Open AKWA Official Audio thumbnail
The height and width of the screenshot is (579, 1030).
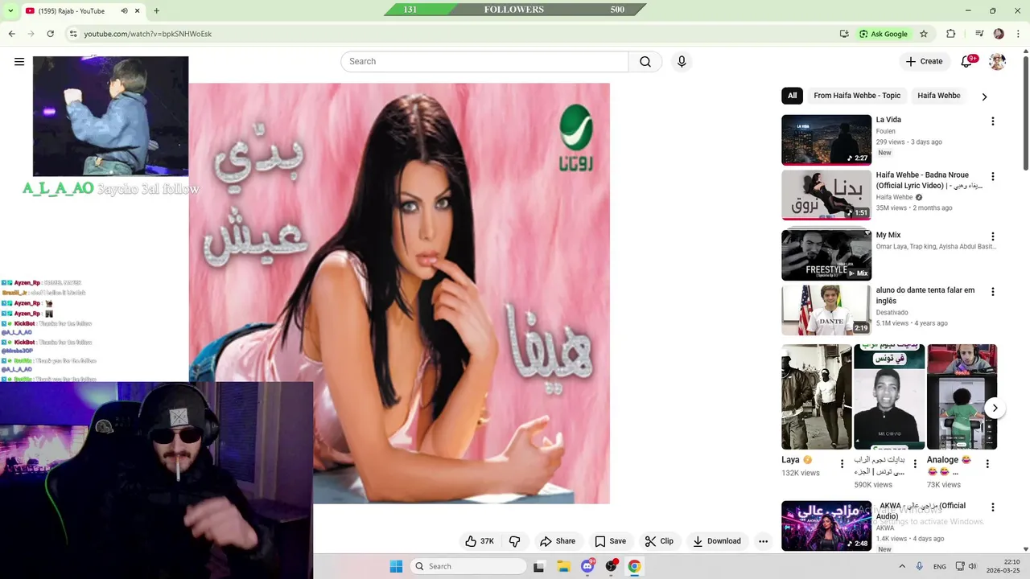[826, 526]
